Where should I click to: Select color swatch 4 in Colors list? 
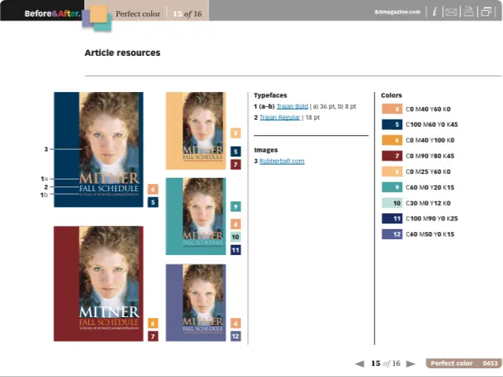(391, 109)
